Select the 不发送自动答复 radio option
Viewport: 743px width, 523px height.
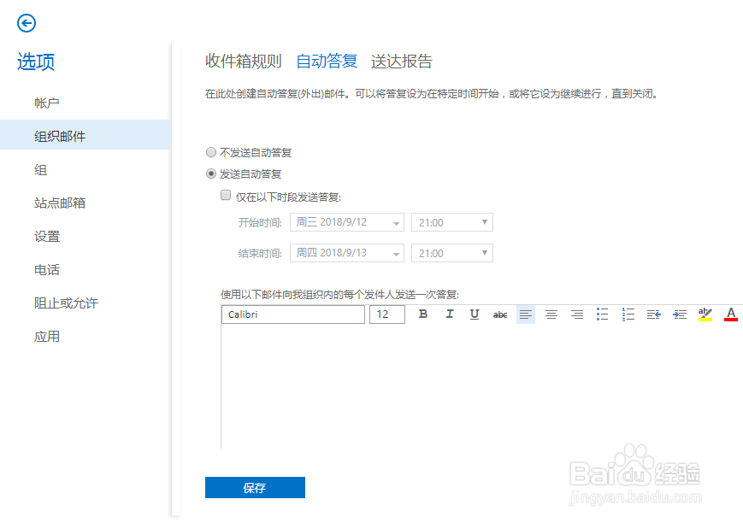(x=211, y=151)
